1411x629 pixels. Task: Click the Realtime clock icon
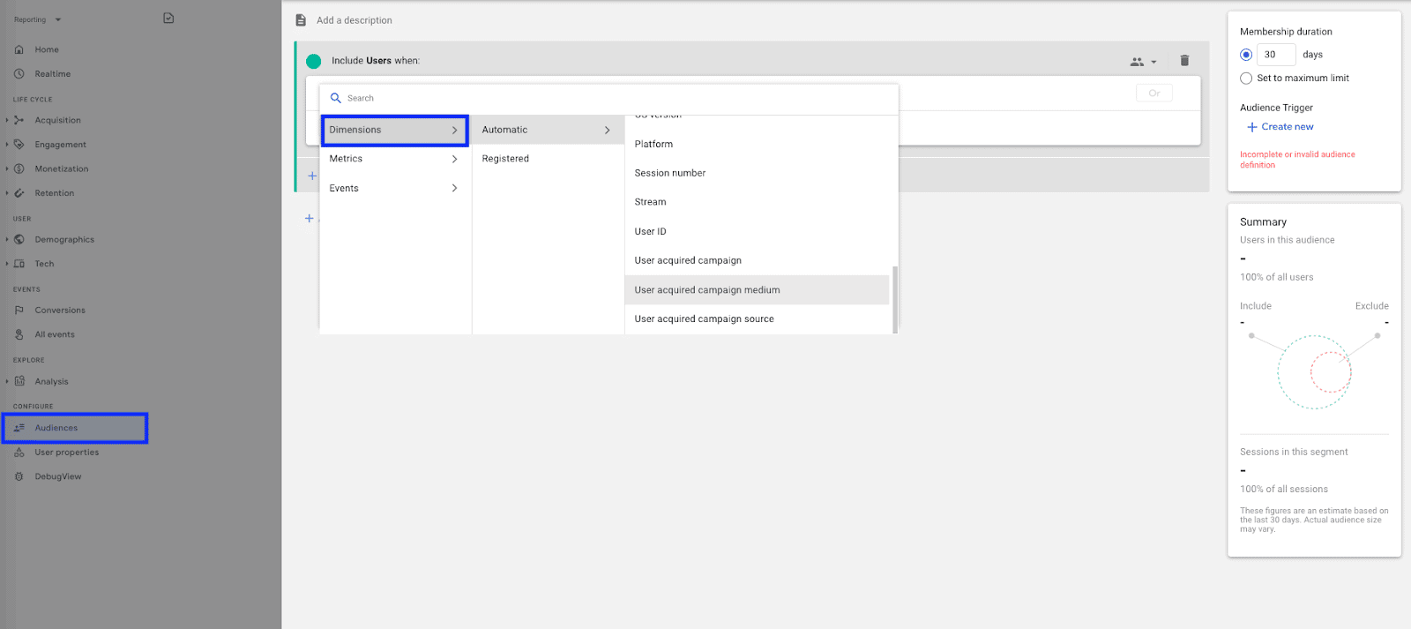(x=19, y=74)
